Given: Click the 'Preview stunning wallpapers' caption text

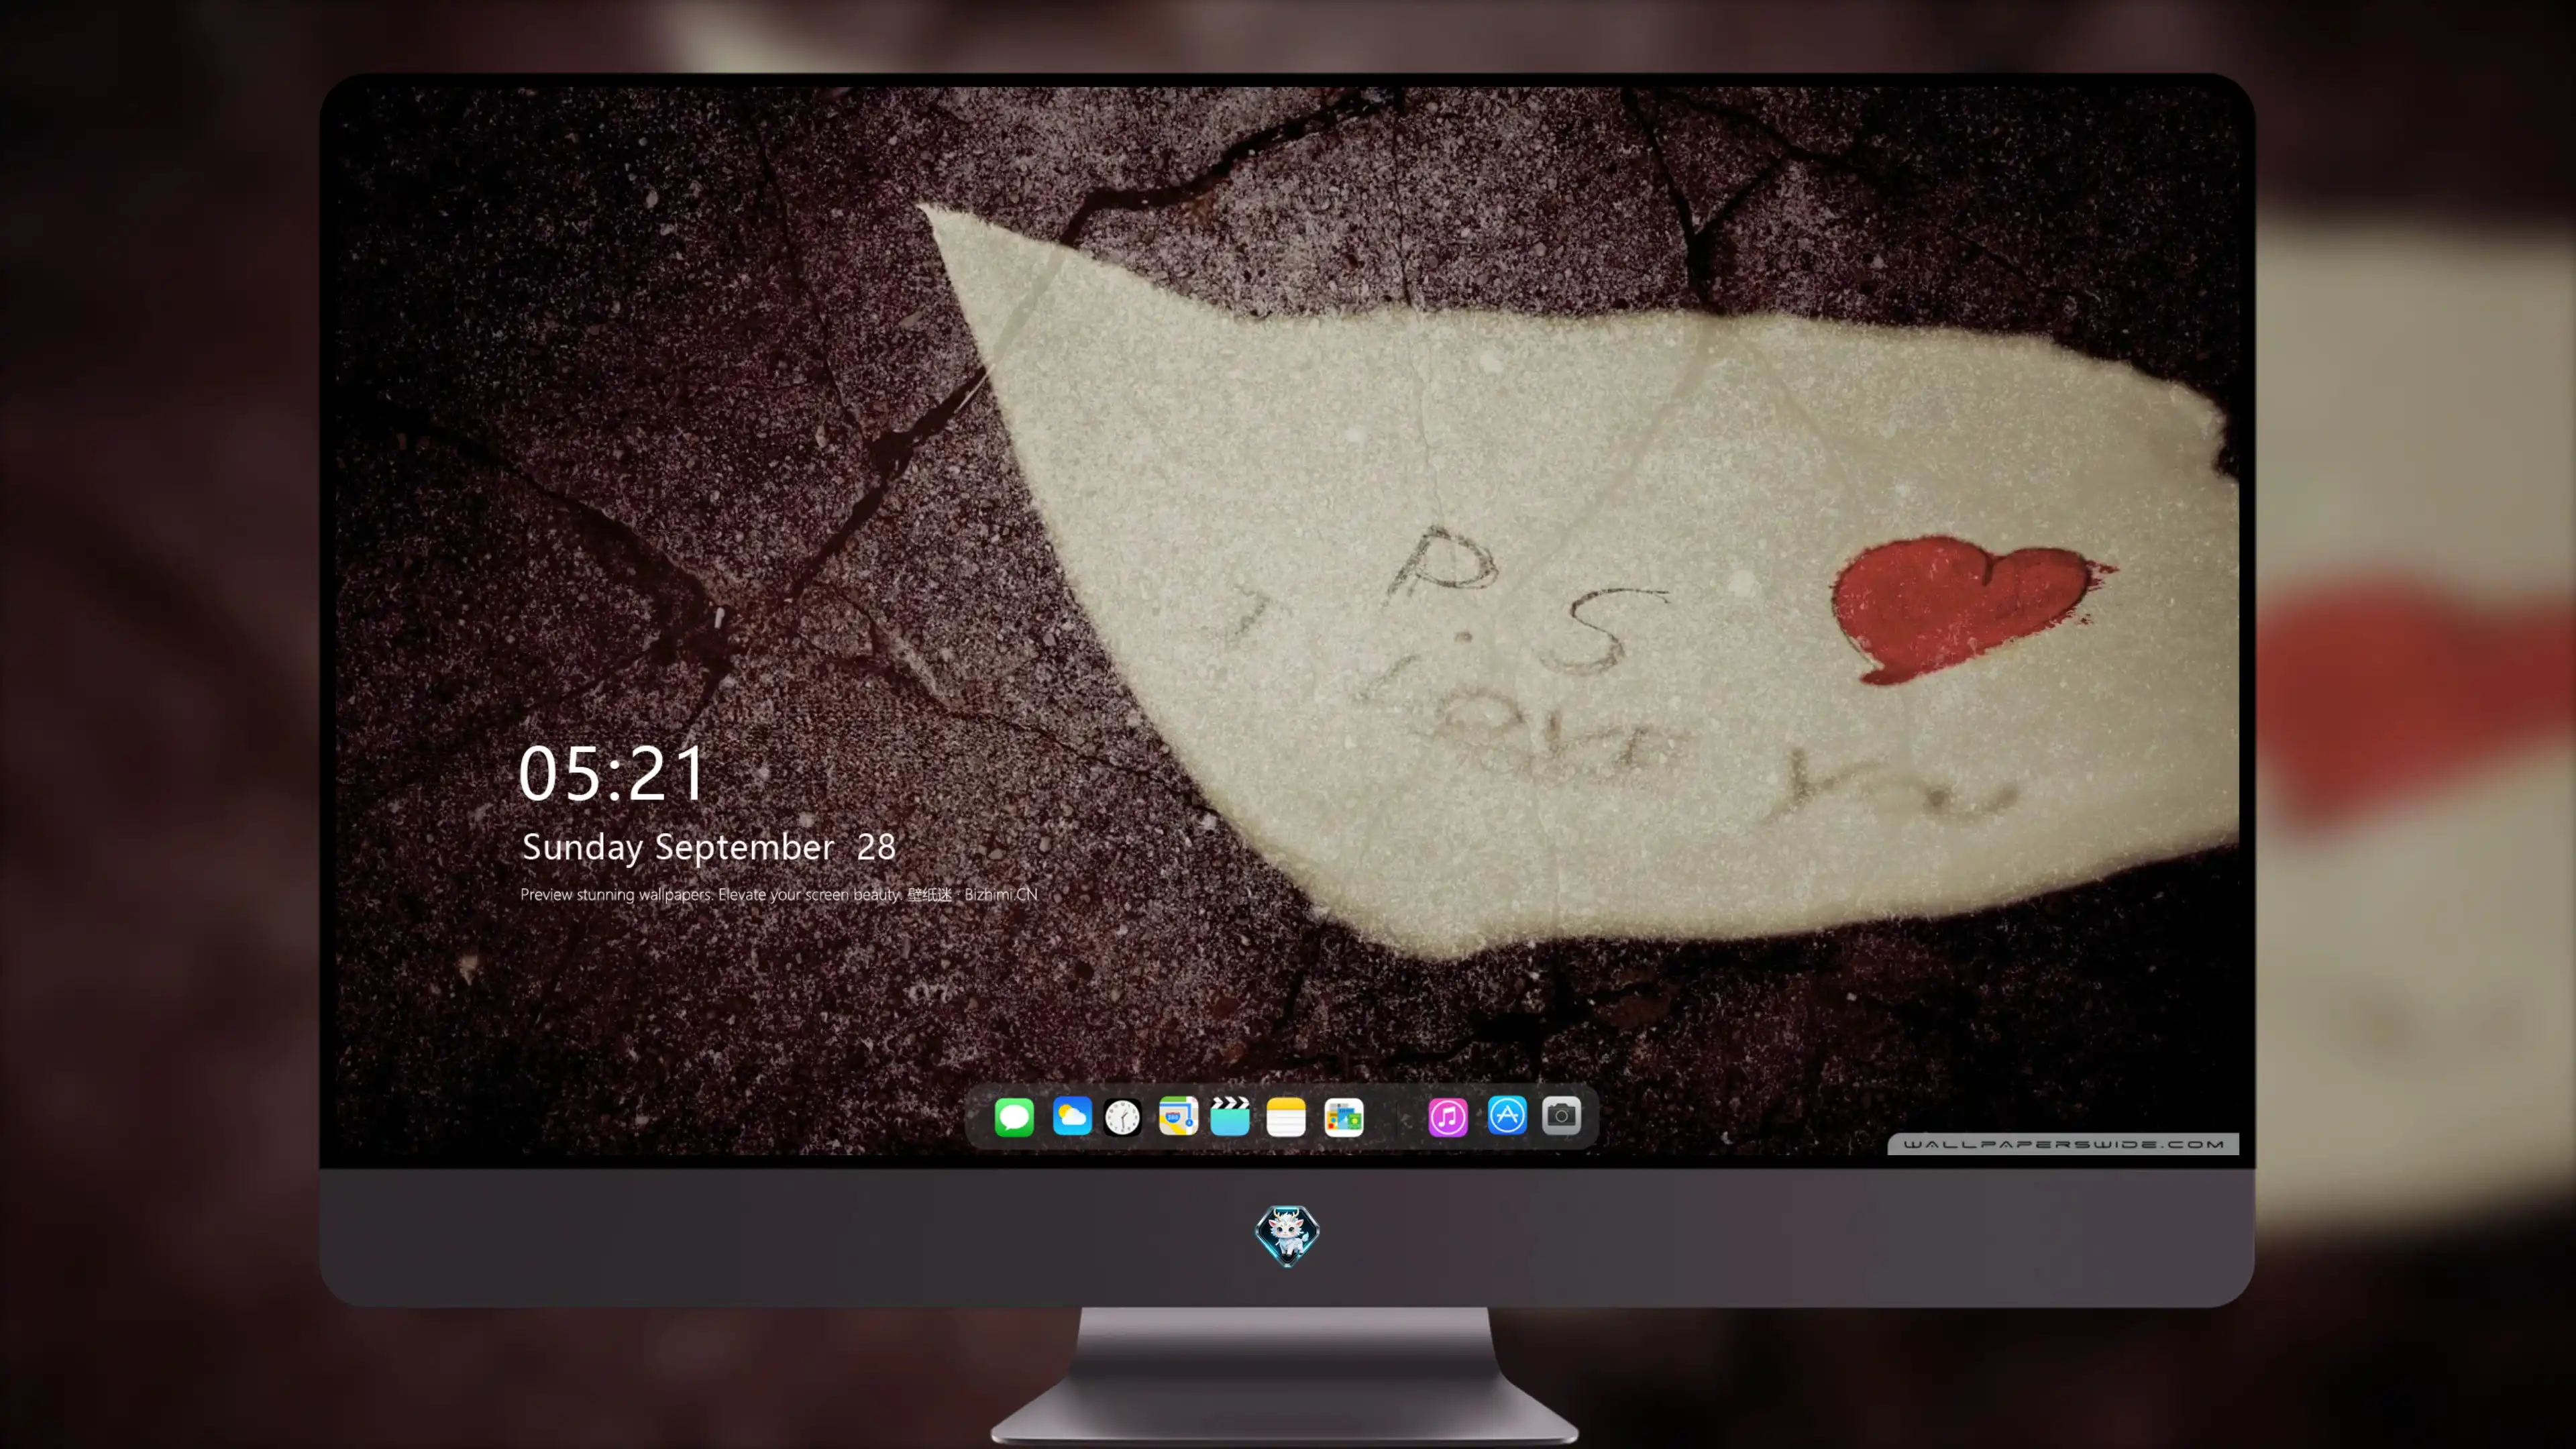Looking at the screenshot, I should (x=779, y=894).
